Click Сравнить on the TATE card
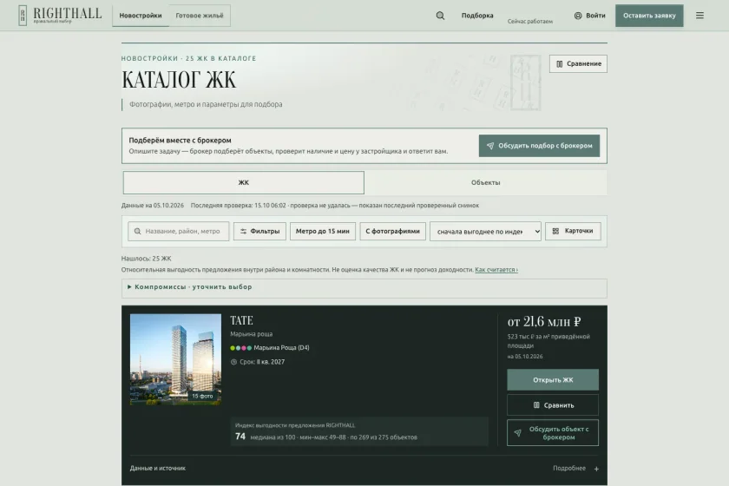 click(553, 405)
